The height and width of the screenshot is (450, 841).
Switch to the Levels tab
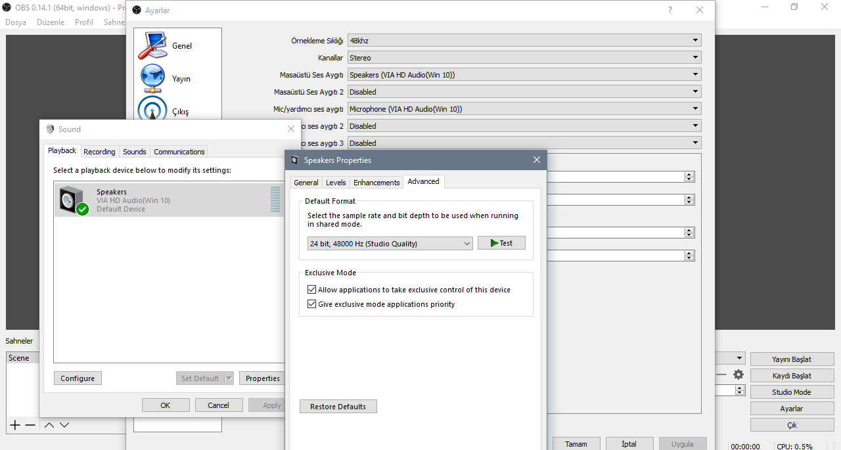click(x=336, y=183)
